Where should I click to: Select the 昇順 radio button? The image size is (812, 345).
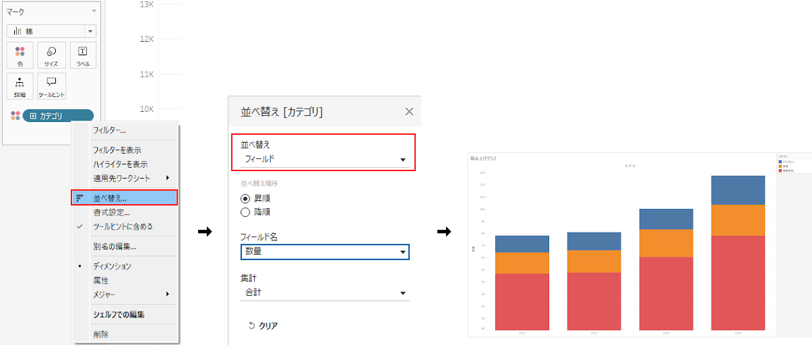[245, 199]
